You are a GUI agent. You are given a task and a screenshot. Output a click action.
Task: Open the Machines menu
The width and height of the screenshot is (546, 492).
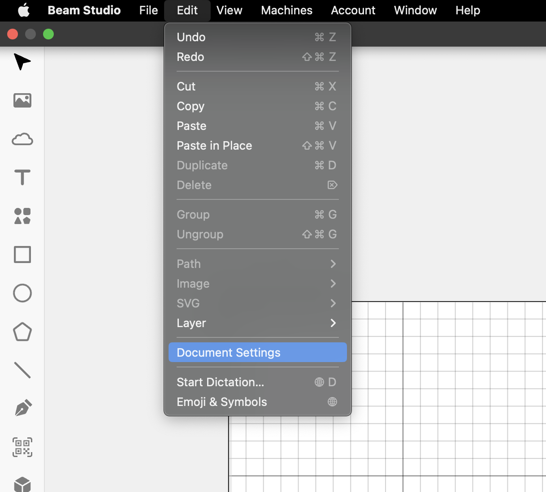pos(287,10)
